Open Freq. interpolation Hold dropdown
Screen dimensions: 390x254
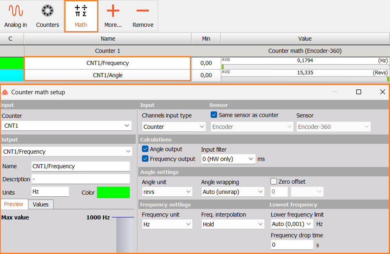tap(233, 224)
